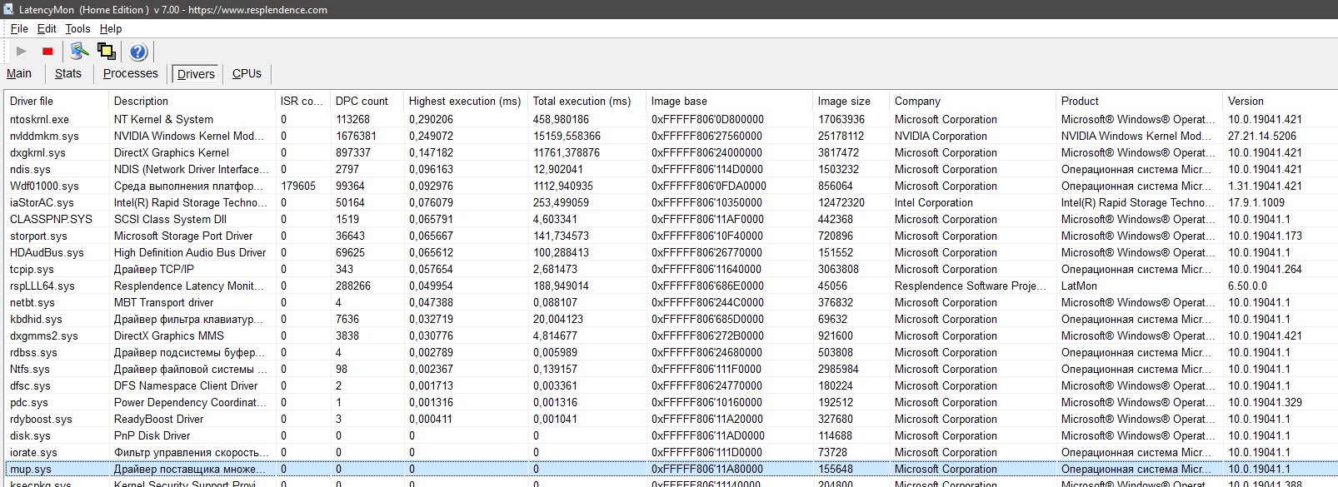Stop the monitor with red button
This screenshot has width=1338, height=487.
(47, 52)
